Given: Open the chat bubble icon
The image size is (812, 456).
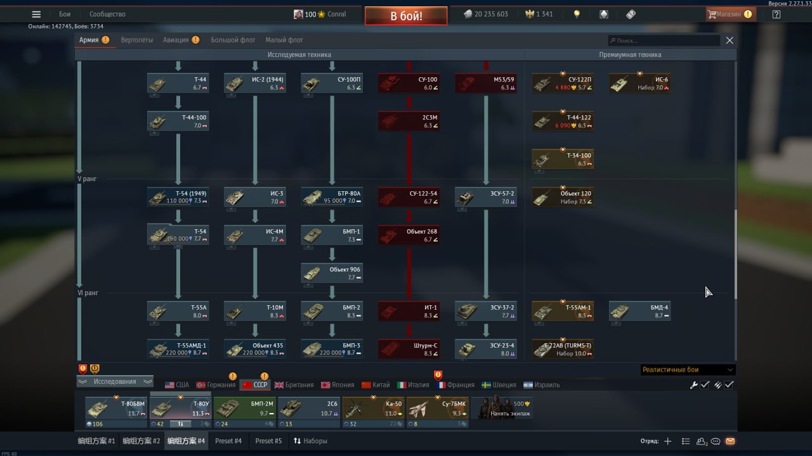Looking at the screenshot, I should (x=716, y=441).
